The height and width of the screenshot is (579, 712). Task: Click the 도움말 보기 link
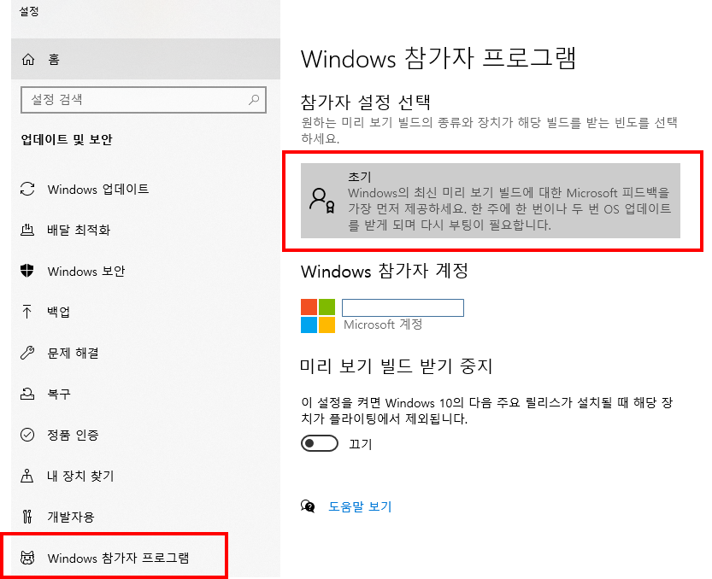360,506
